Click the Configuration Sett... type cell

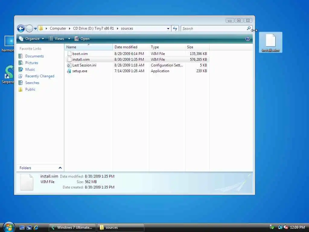point(167,65)
